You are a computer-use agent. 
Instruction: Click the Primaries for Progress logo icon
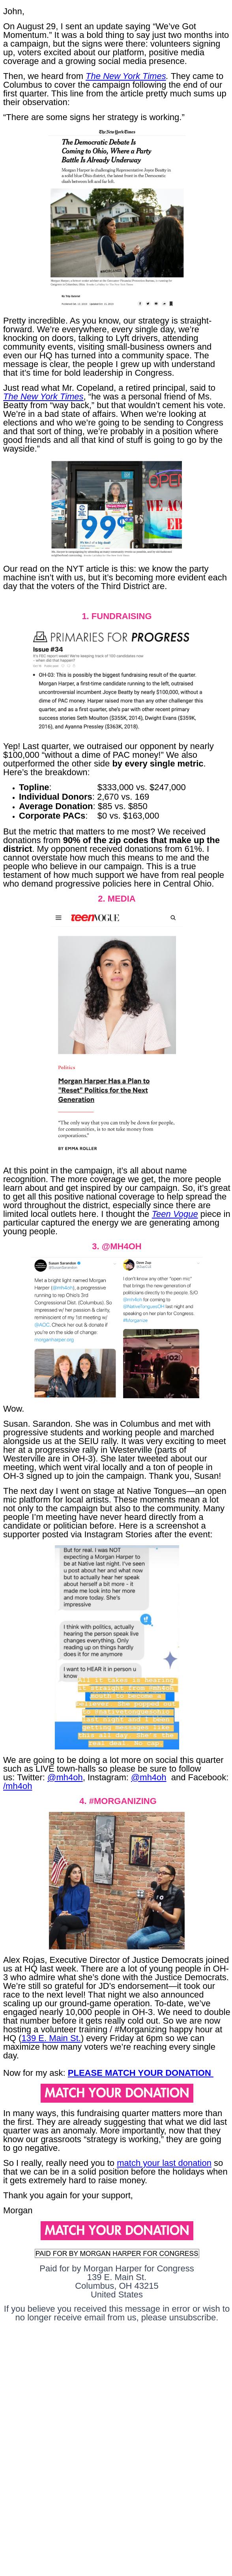point(40,636)
